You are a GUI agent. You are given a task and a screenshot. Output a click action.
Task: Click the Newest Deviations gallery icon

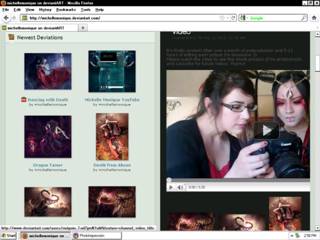click(x=11, y=37)
